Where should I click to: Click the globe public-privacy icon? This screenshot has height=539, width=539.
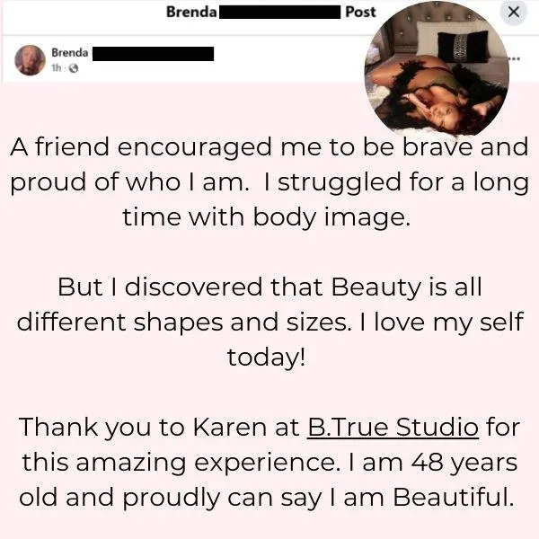(x=74, y=68)
